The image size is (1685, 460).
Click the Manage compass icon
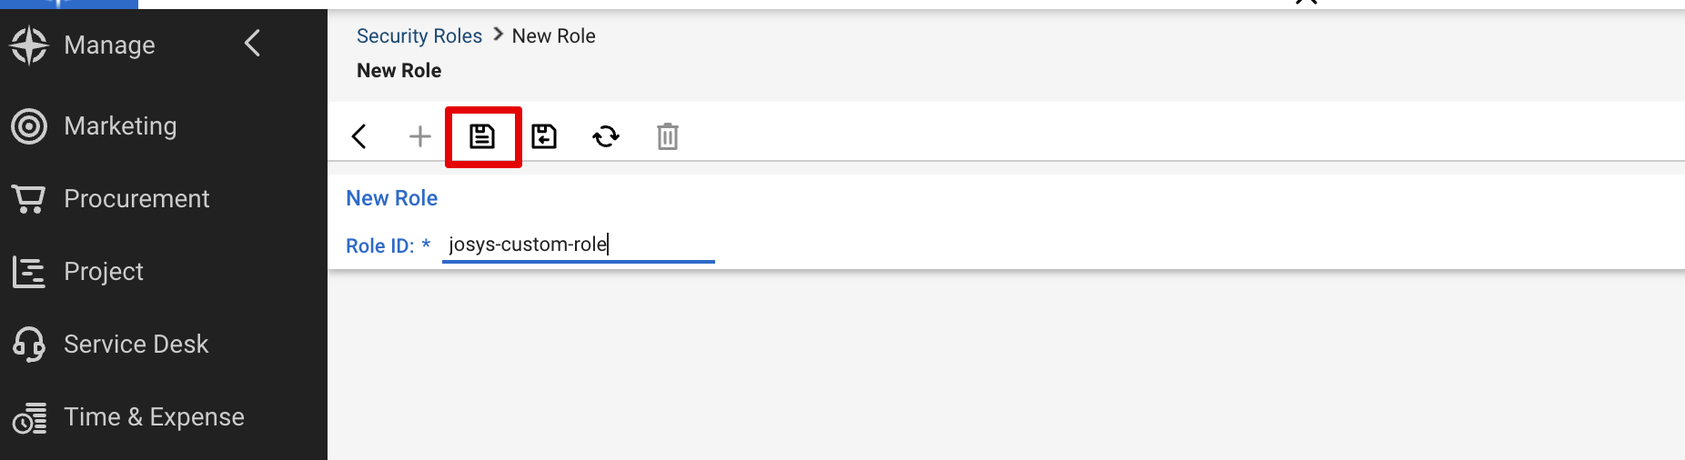click(29, 45)
